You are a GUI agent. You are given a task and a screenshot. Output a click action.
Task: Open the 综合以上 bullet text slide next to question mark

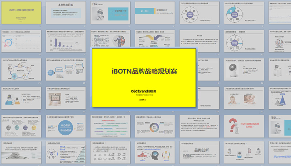[x=199, y=126]
